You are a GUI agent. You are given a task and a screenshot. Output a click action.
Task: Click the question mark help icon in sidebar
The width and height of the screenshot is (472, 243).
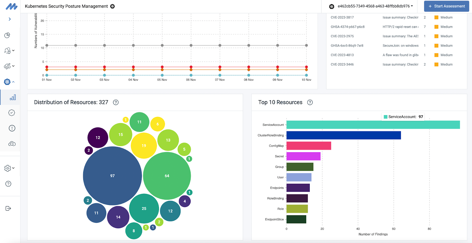tap(8, 184)
